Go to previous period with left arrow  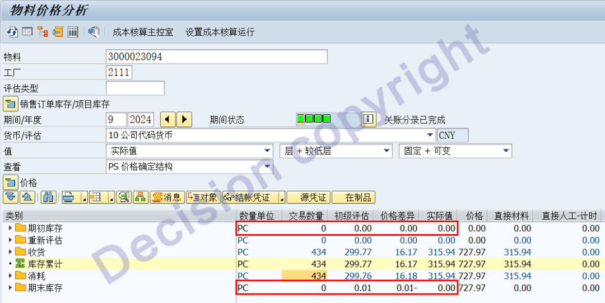[x=168, y=119]
